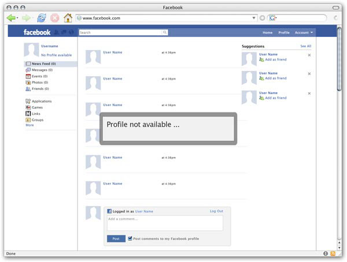Image resolution: width=347 pixels, height=262 pixels.
Task: Select News Feed (0) in sidebar
Action: tap(50, 64)
